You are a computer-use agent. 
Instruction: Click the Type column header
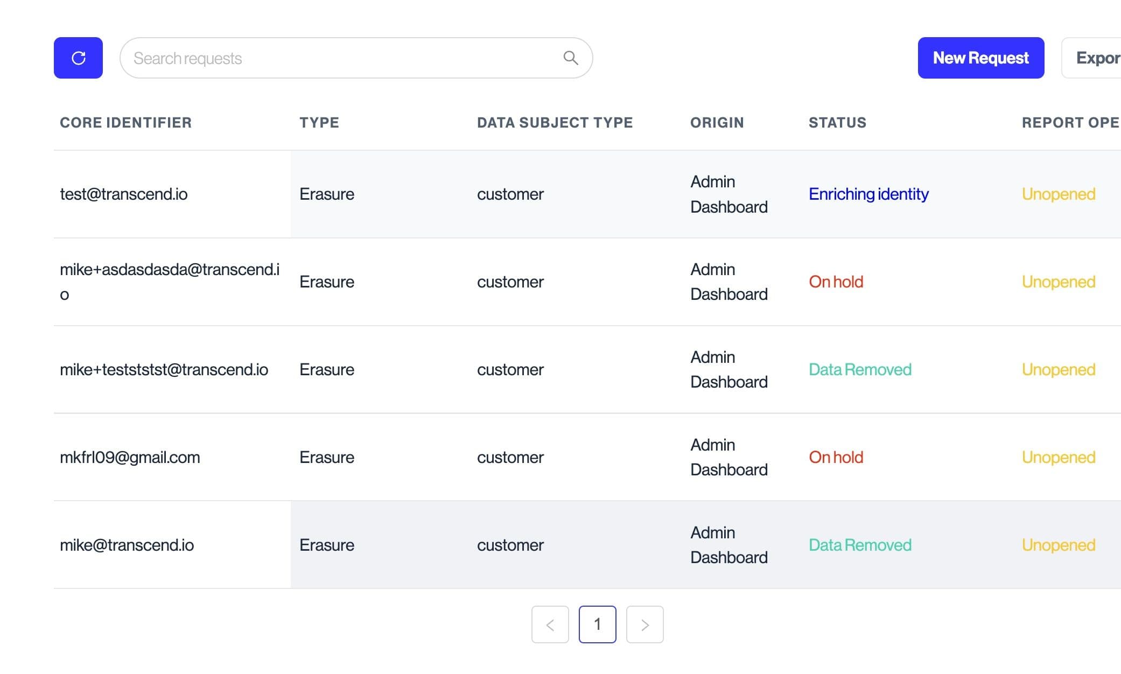coord(319,123)
